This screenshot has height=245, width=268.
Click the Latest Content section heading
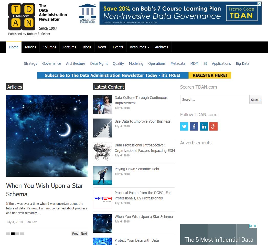[x=109, y=87]
